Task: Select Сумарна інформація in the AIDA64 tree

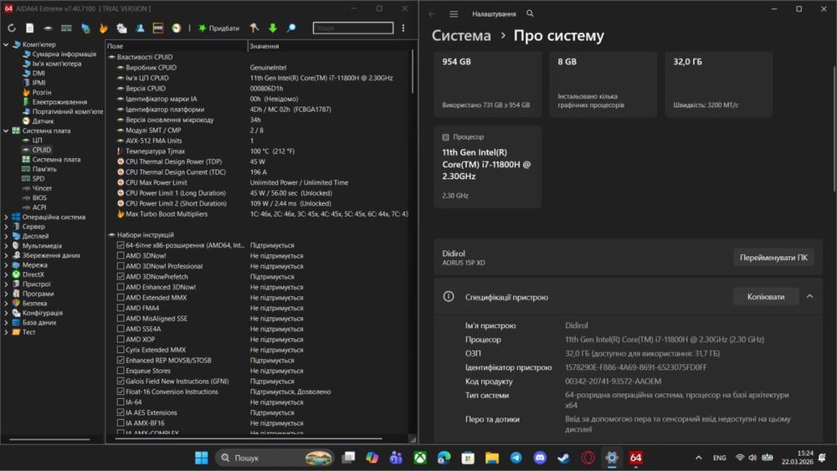Action: point(64,54)
